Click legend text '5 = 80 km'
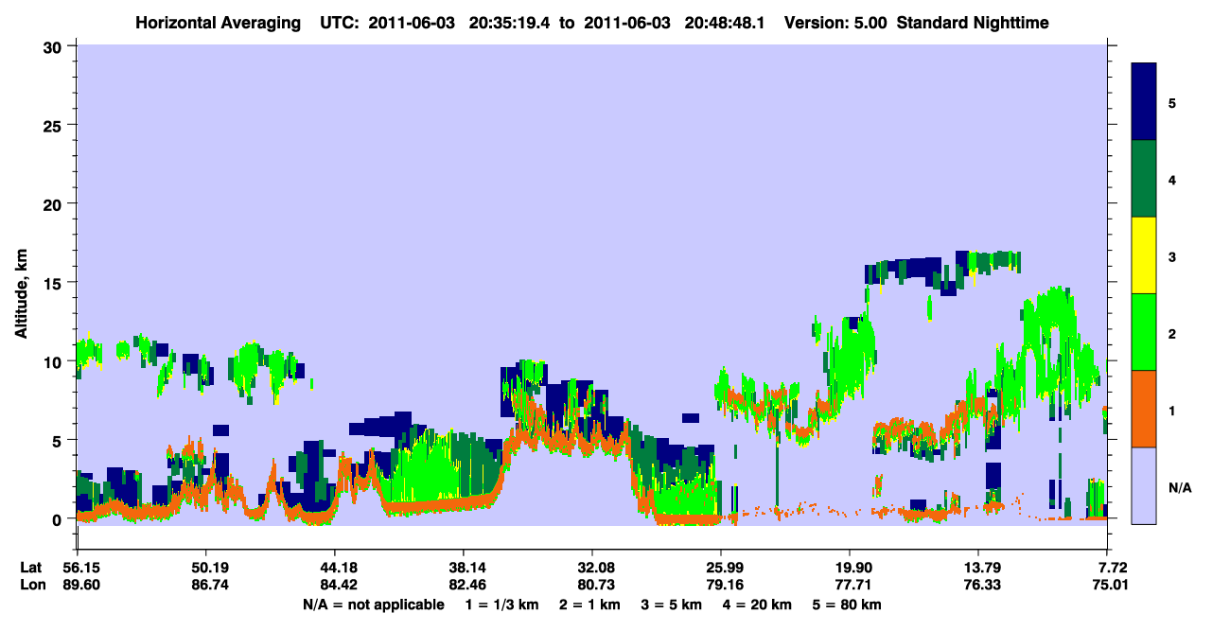This screenshot has height=631, width=1230. tap(848, 605)
